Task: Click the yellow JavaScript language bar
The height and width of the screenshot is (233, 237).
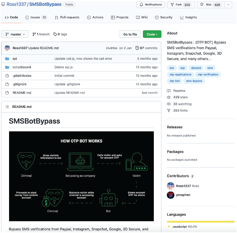Action: click(200, 222)
